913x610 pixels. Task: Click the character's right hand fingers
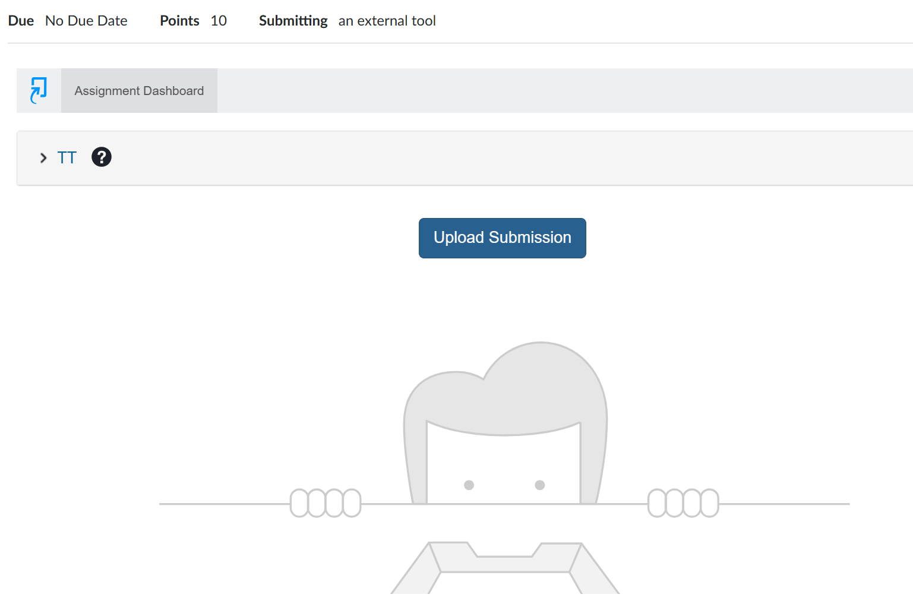point(683,503)
